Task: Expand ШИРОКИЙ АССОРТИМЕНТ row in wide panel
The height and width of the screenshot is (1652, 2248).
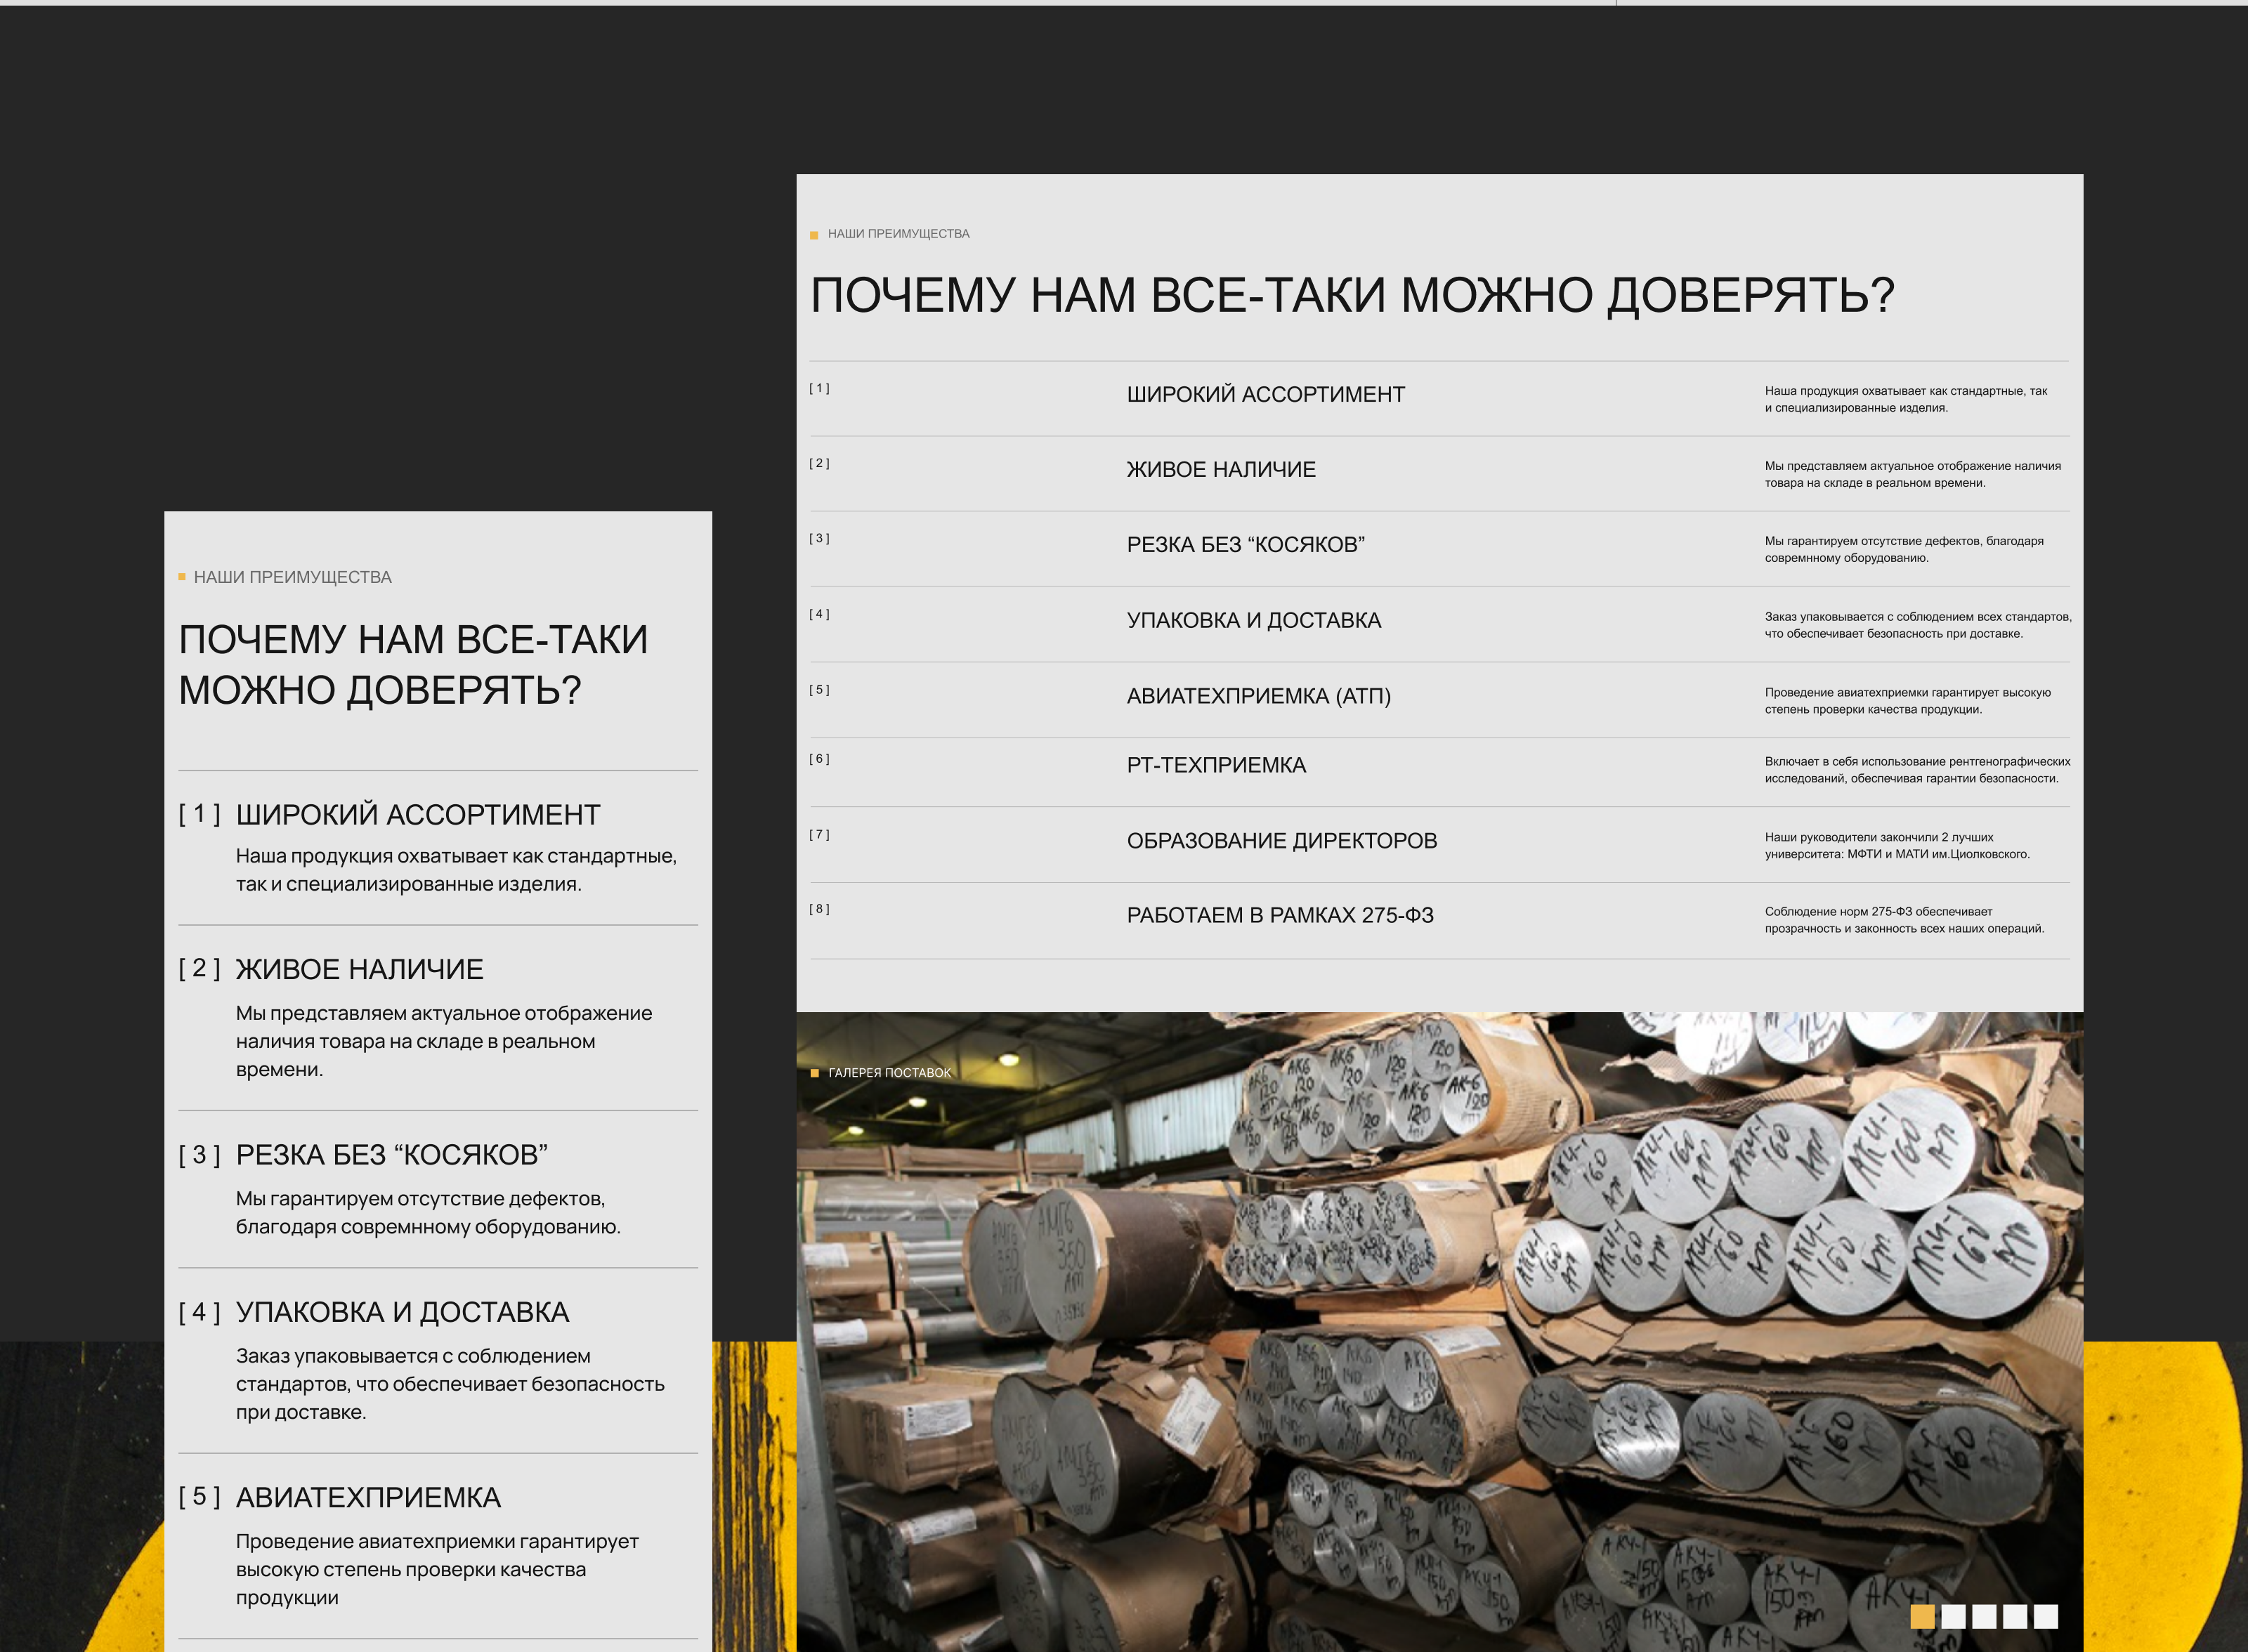Action: pos(1265,395)
